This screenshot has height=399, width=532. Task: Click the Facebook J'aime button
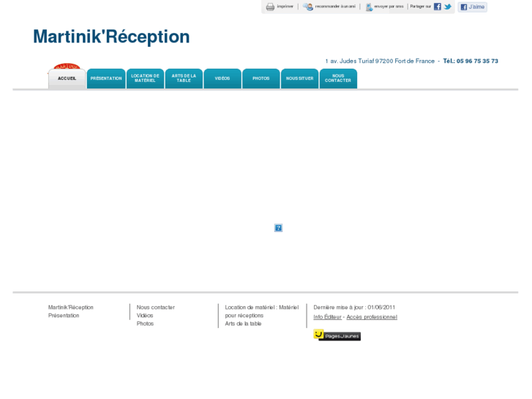tap(472, 7)
